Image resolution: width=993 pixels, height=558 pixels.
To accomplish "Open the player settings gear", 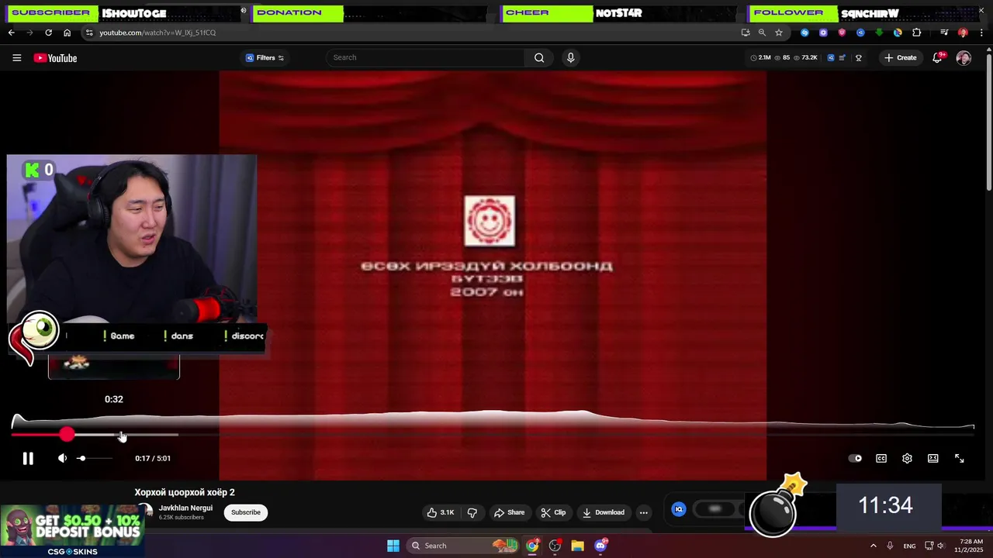I will pos(907,458).
